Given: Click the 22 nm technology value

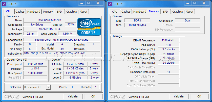Looking at the screenshot, I should click(30, 34).
